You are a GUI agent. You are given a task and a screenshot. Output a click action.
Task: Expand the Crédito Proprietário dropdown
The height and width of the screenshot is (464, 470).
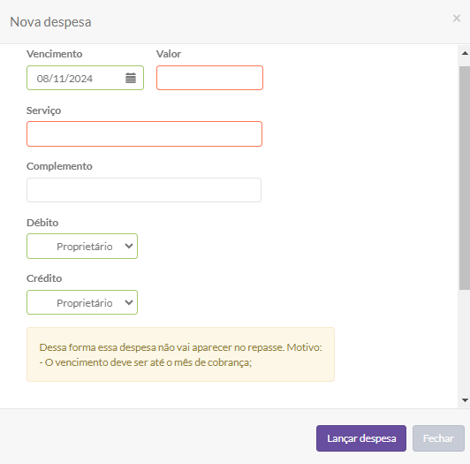coord(82,302)
